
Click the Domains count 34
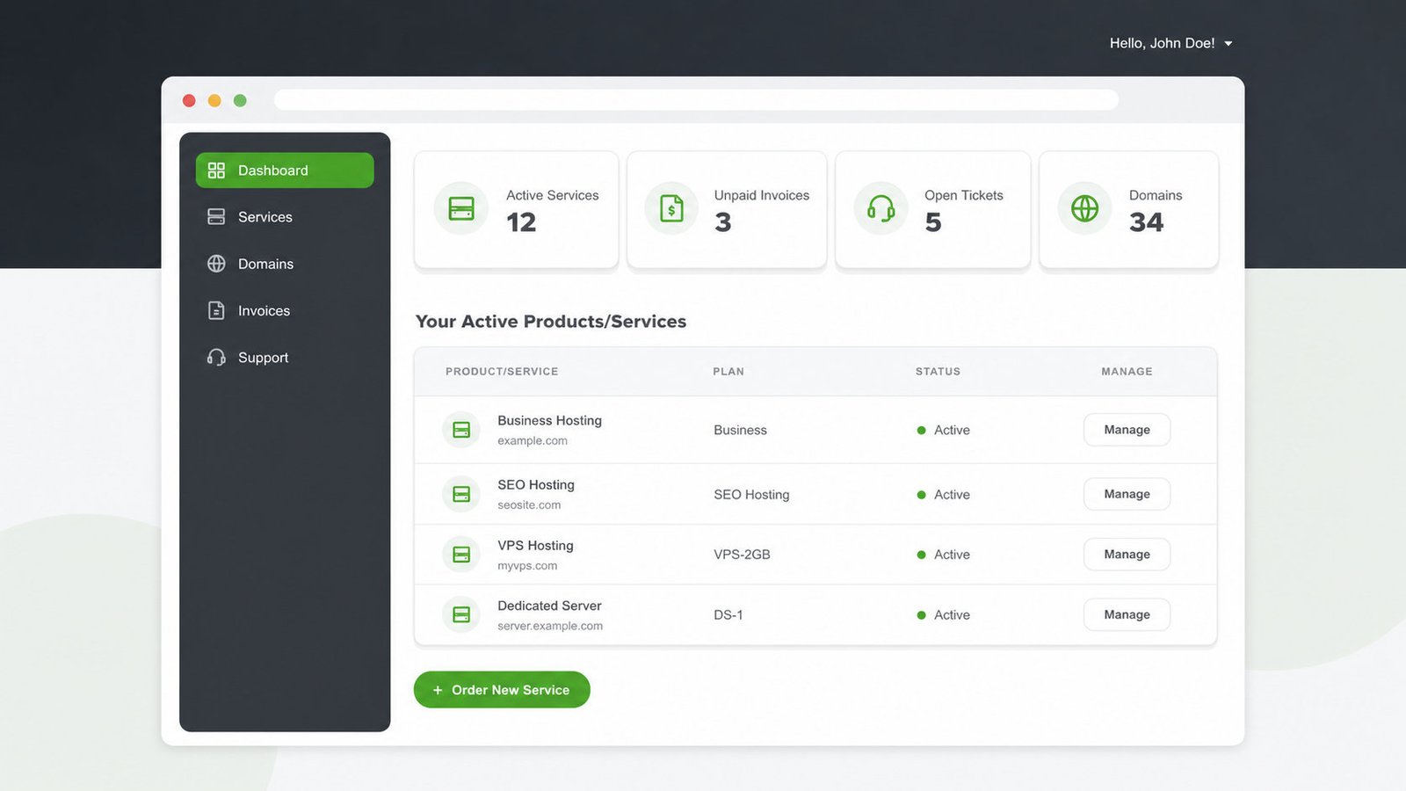point(1146,222)
